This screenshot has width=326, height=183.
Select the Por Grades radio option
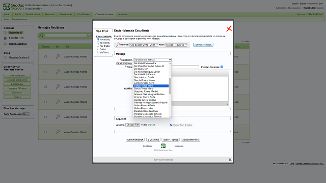98,46
